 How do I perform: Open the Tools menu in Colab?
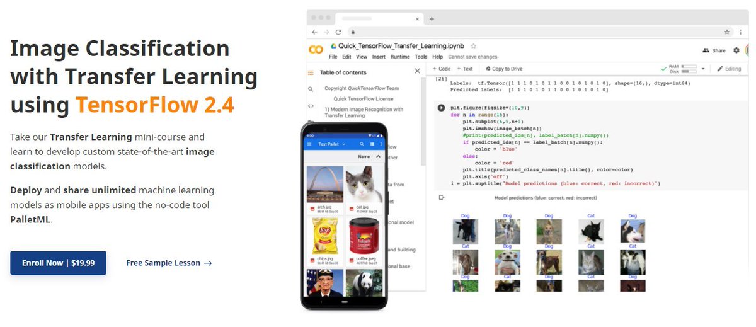421,57
